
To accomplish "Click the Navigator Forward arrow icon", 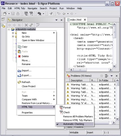I will pos(14,25).
